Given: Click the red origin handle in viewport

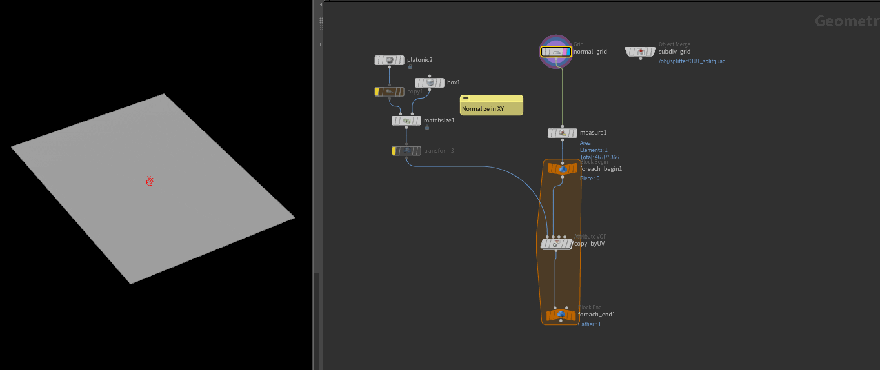Looking at the screenshot, I should pos(150,181).
